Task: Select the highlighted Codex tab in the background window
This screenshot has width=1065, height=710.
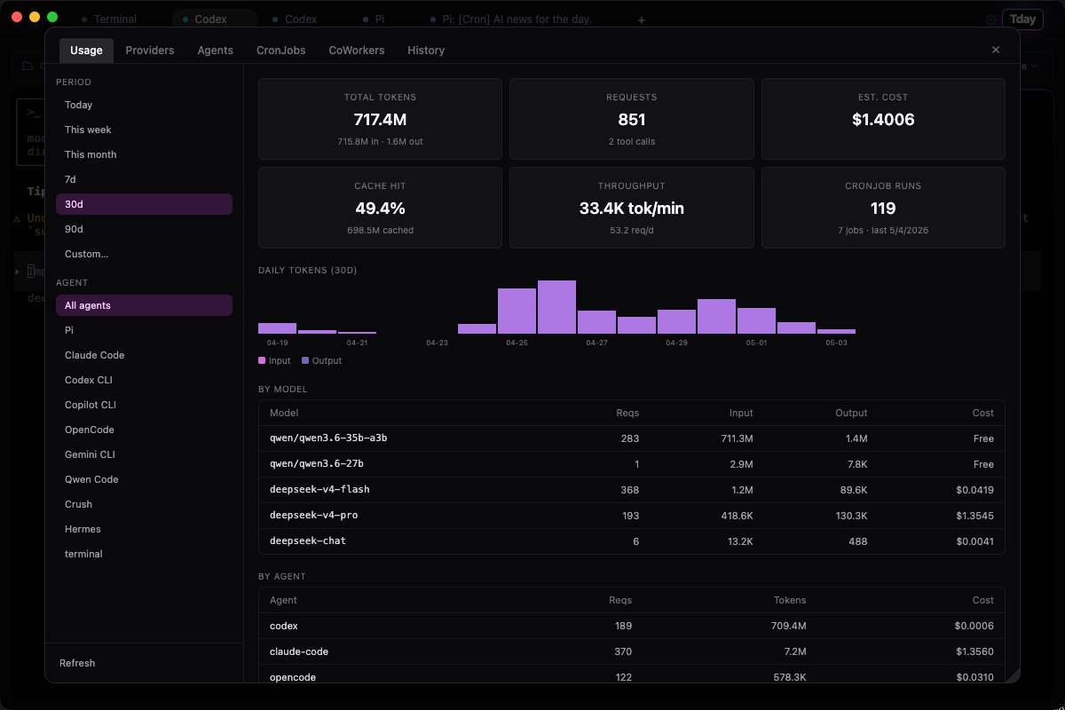Action: click(x=215, y=20)
